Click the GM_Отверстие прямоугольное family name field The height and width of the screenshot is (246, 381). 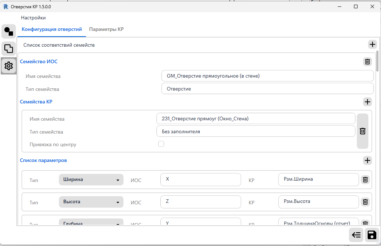coord(267,76)
